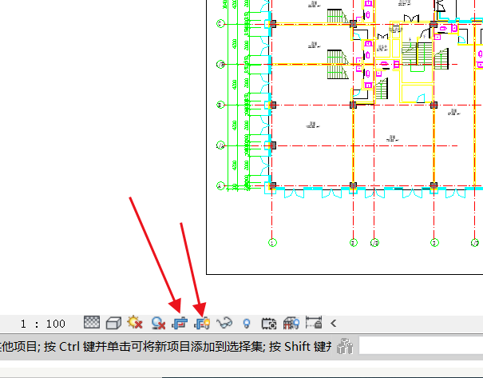Toggle Shadows on or off

157,324
